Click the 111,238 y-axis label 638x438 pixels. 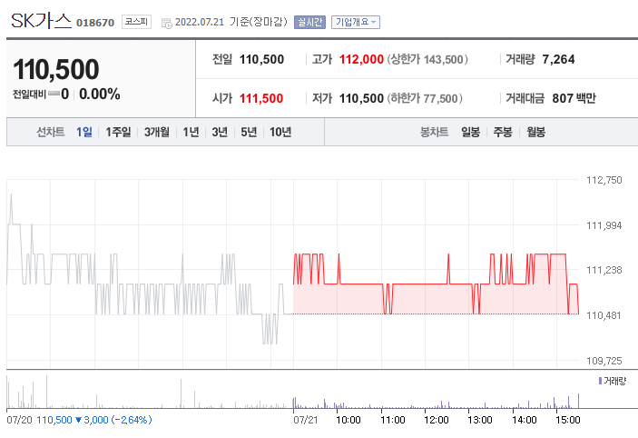604,270
